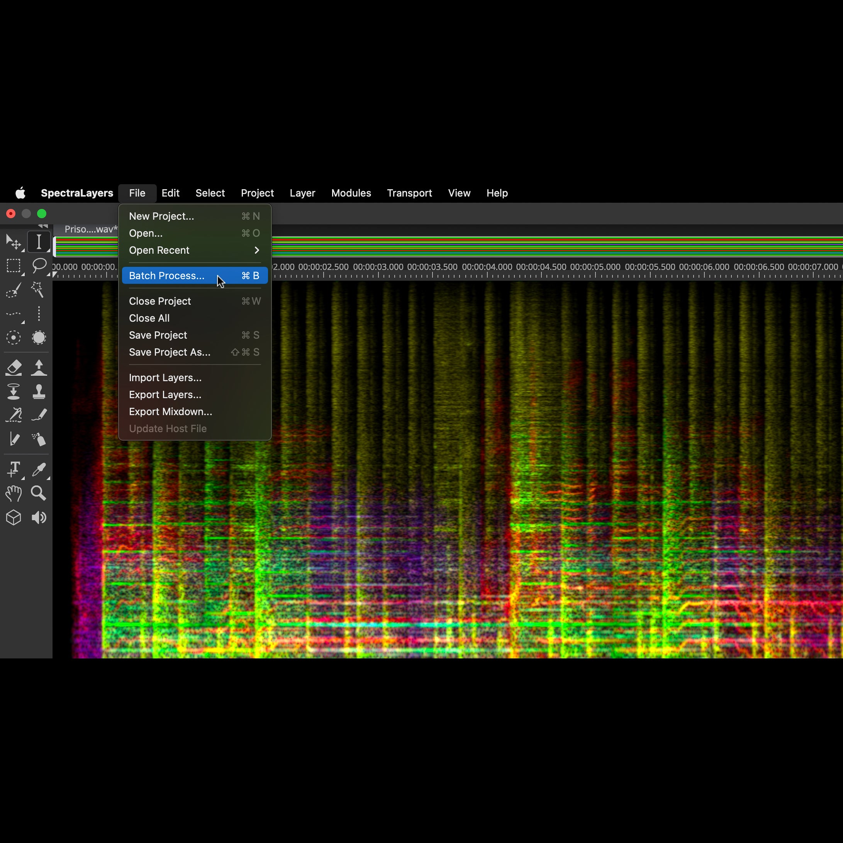Select the needle-and-thread Heal tool
The width and height of the screenshot is (843, 843).
(x=14, y=415)
